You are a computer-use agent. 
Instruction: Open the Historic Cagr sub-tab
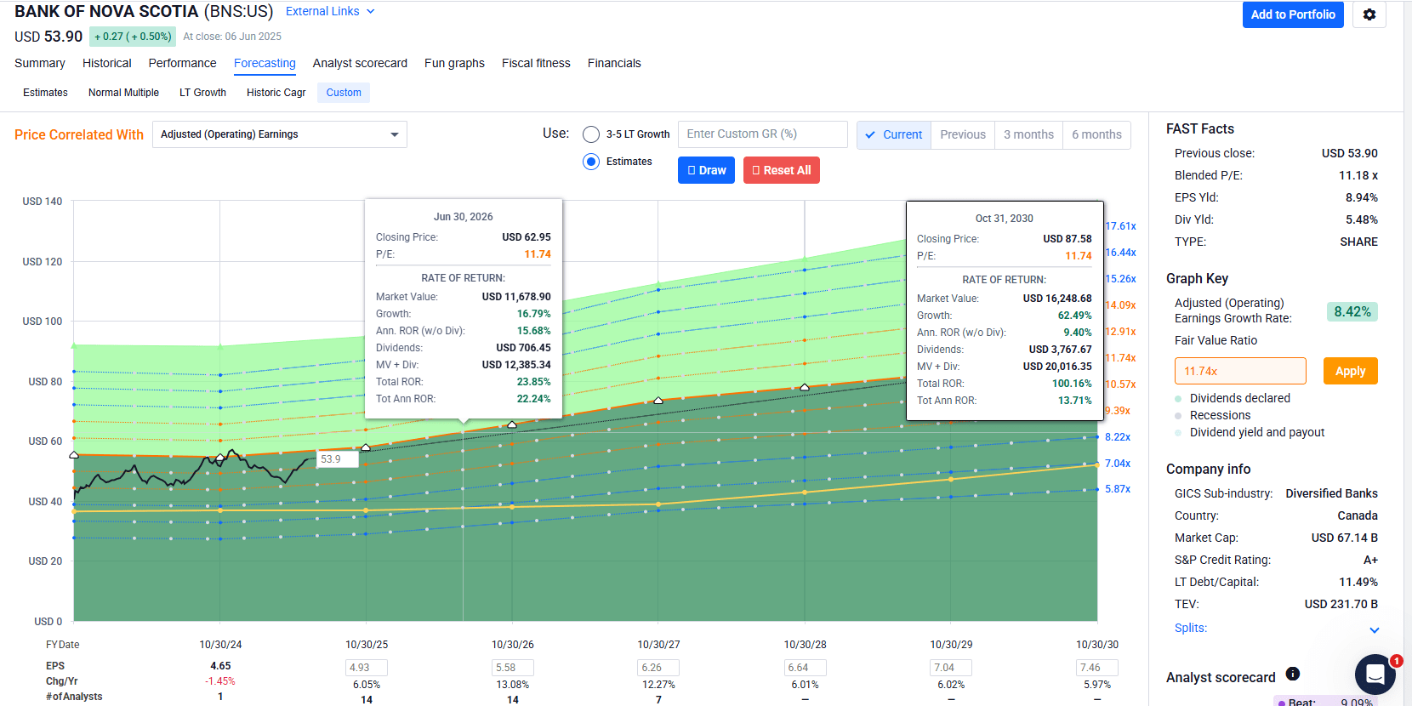tap(276, 93)
